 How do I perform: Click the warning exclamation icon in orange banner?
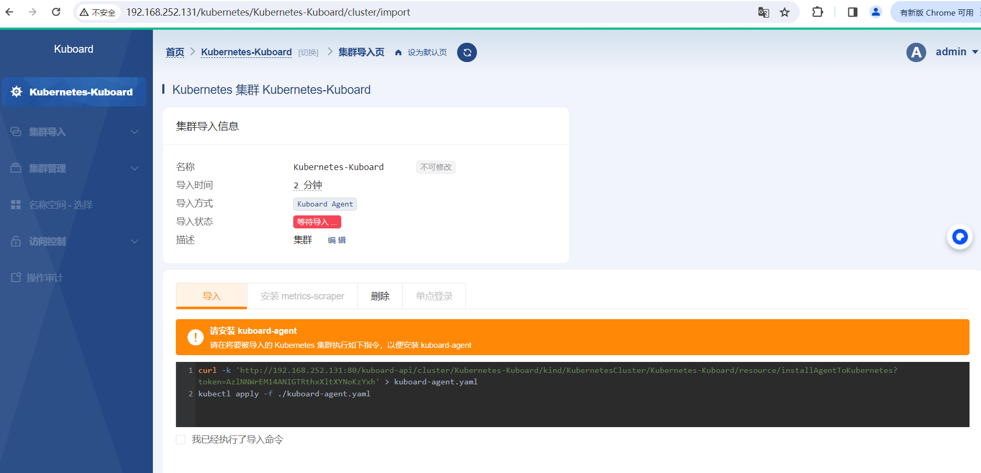point(196,337)
